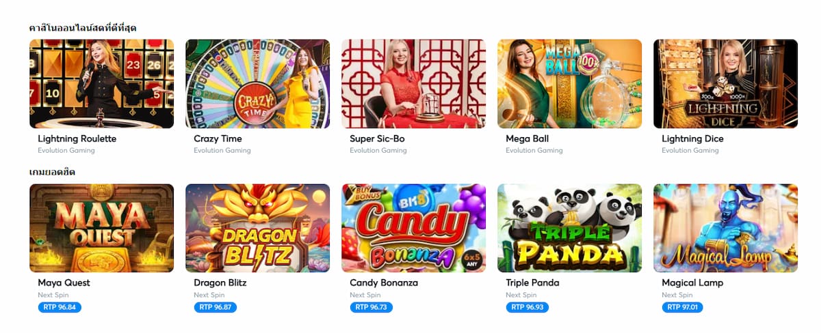Click the RTP 96.84 badge
The width and height of the screenshot is (821, 333).
coord(60,307)
